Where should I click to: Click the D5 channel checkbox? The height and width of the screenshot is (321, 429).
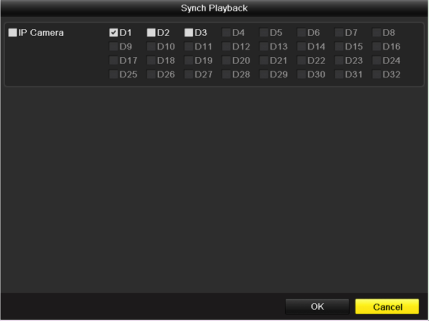pyautogui.click(x=264, y=33)
